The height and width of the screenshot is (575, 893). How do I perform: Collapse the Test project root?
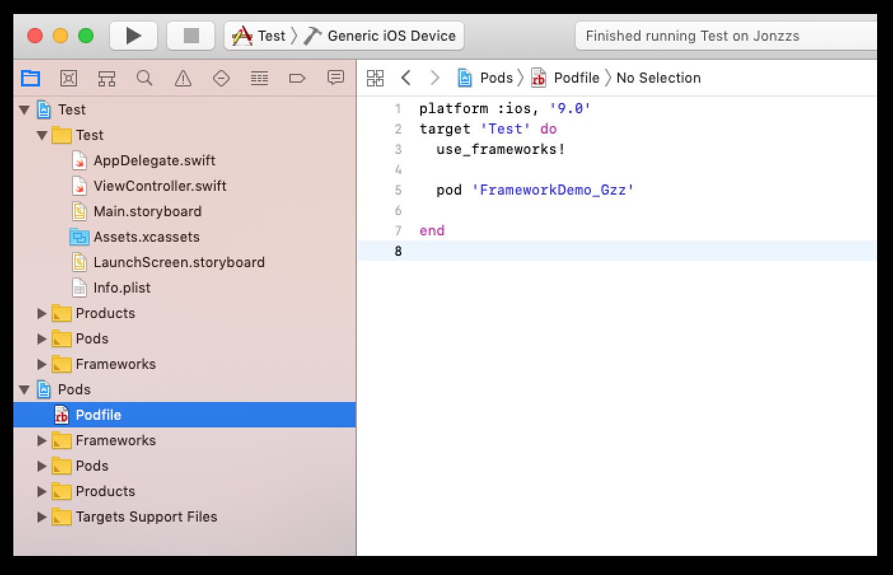click(x=25, y=110)
